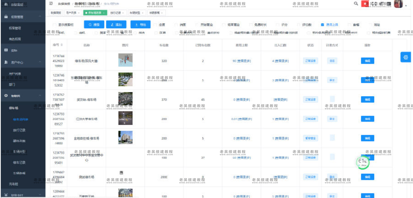Collapse the 权限管理 menu group chevron
Viewport: 413px width, 198px height.
coord(40,16)
